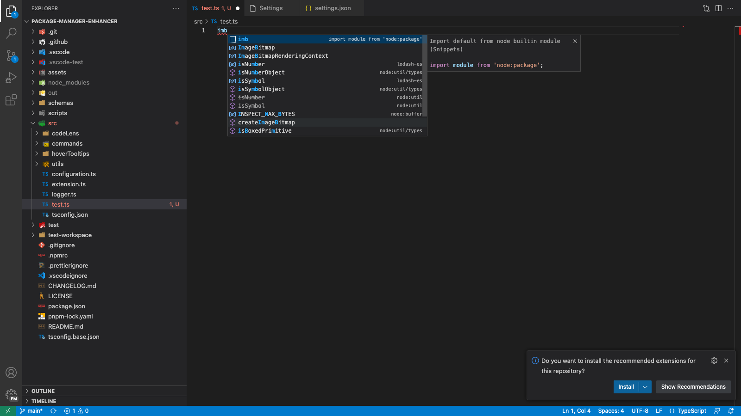
Task: Open the Explorer view in activity bar
Action: [x=11, y=11]
